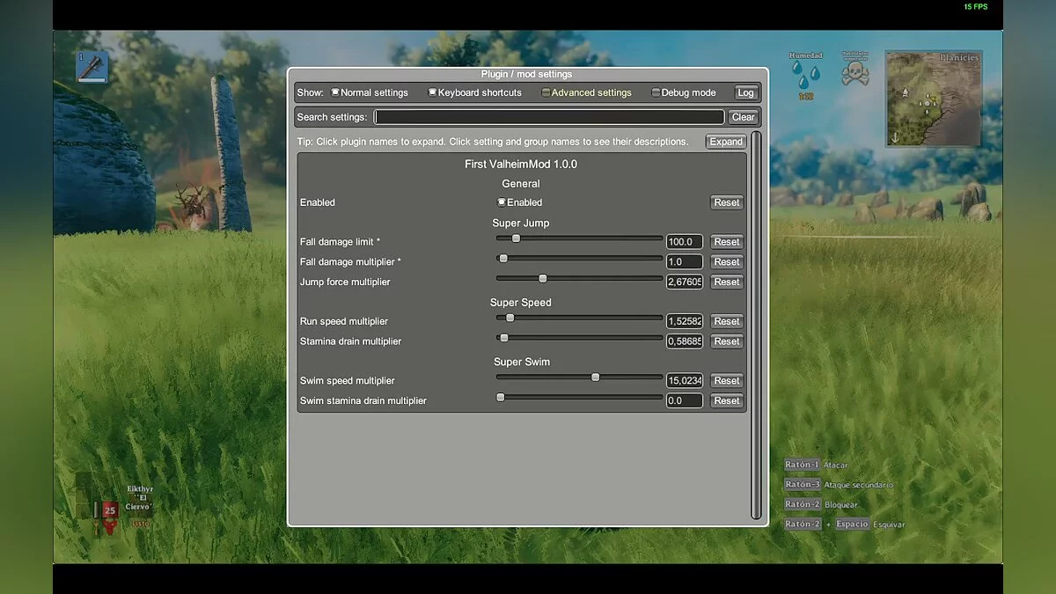Clear the settings search box

click(743, 116)
